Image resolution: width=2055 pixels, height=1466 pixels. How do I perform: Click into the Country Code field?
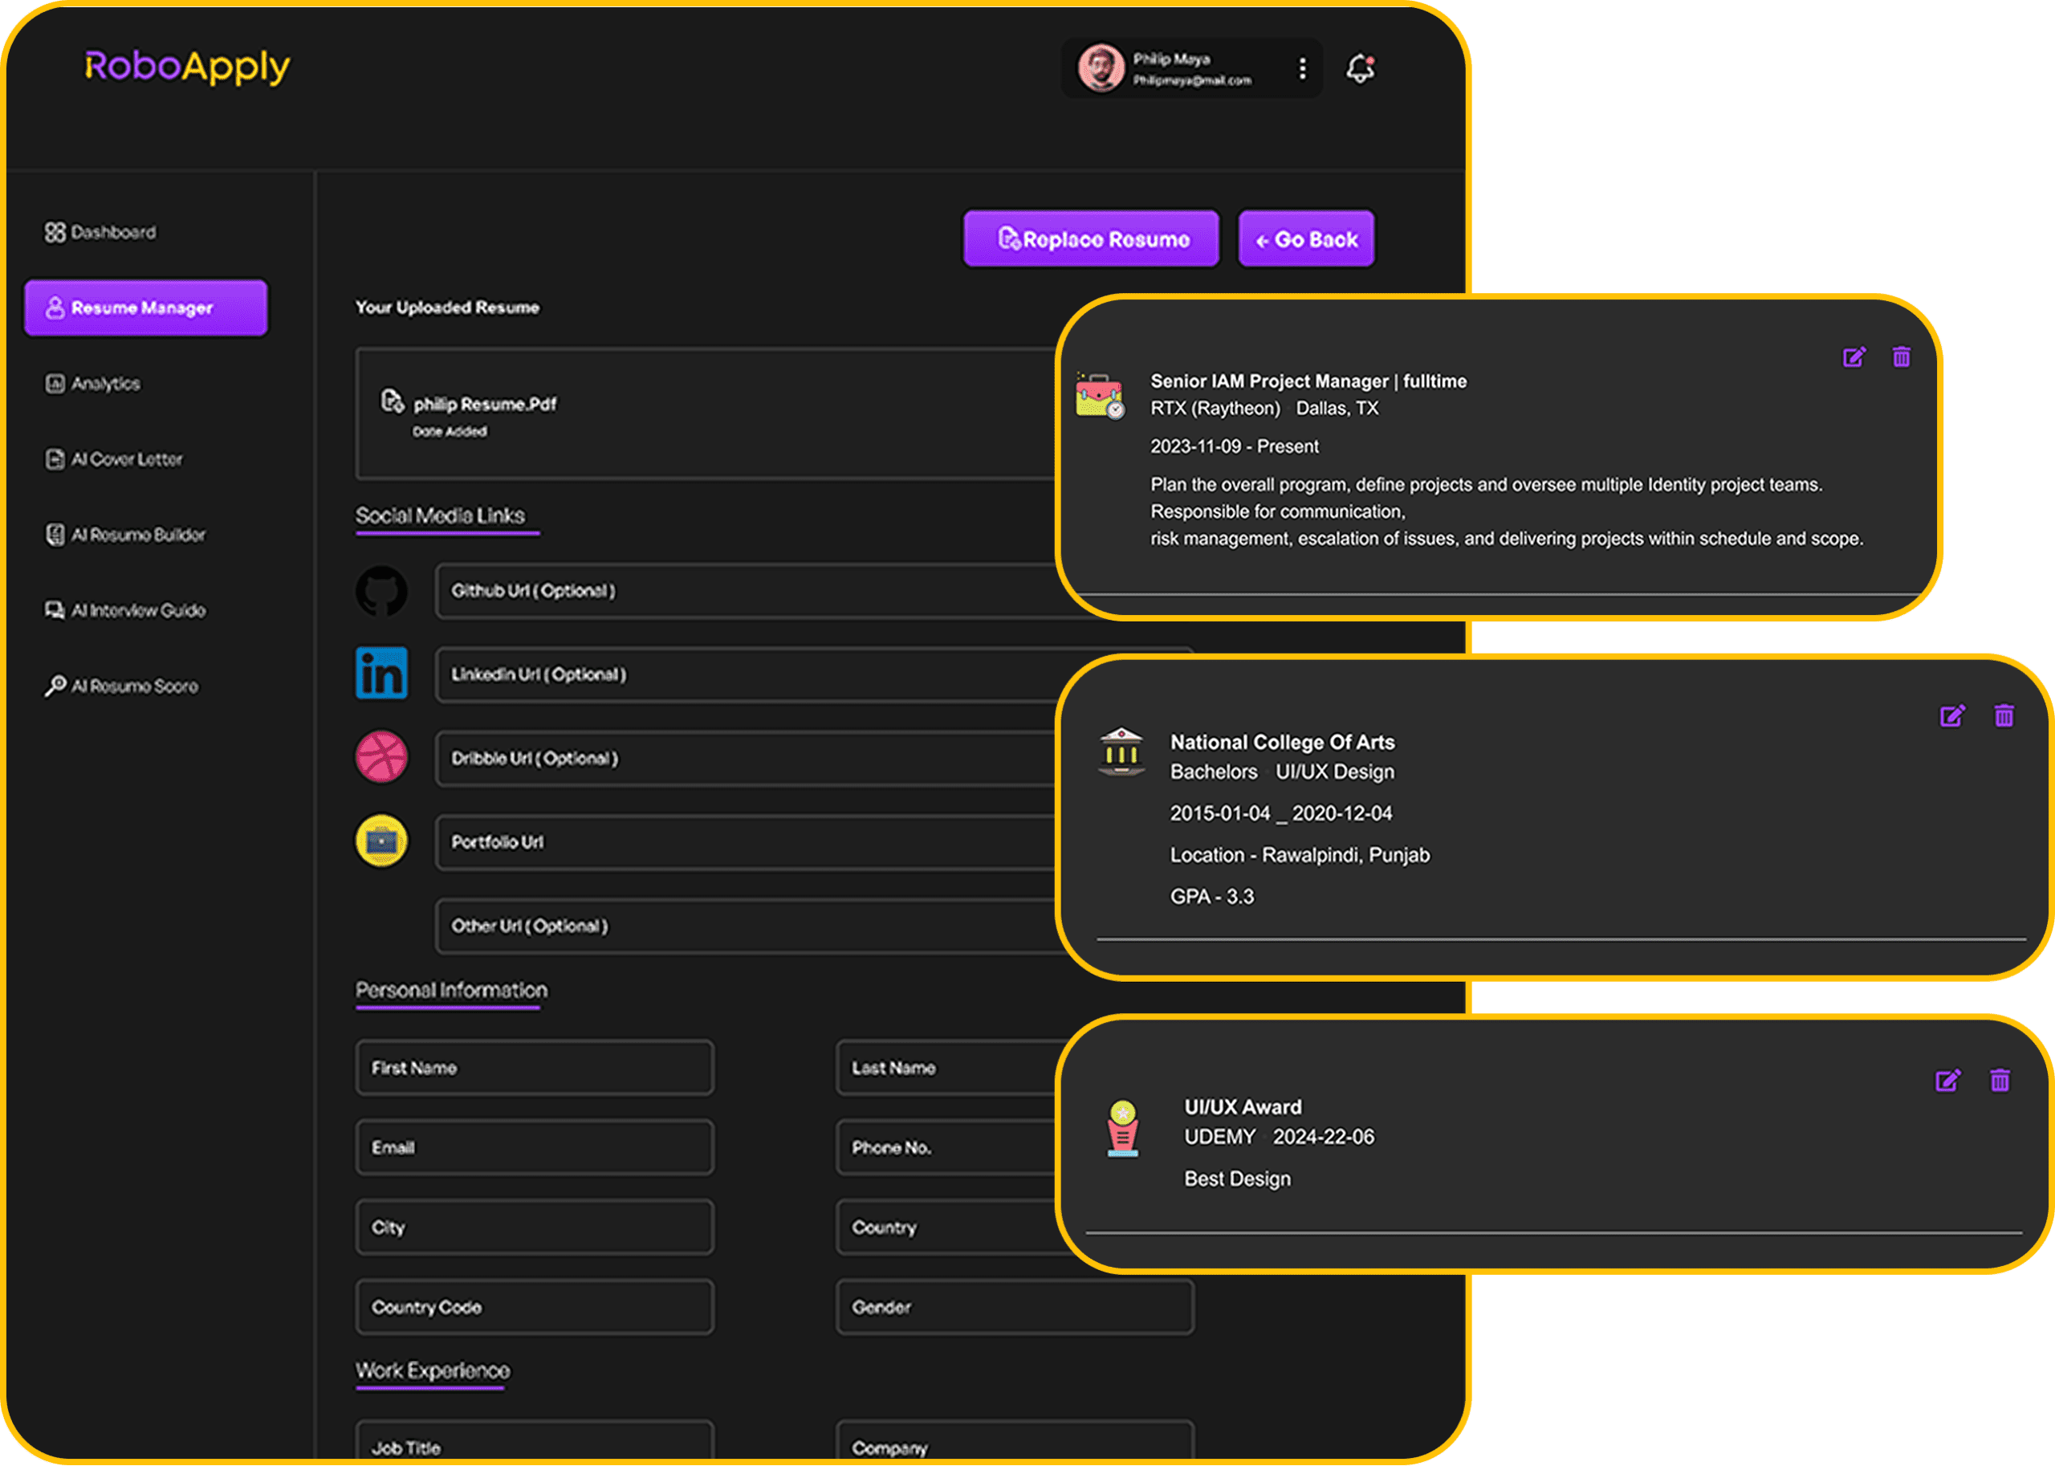(535, 1307)
